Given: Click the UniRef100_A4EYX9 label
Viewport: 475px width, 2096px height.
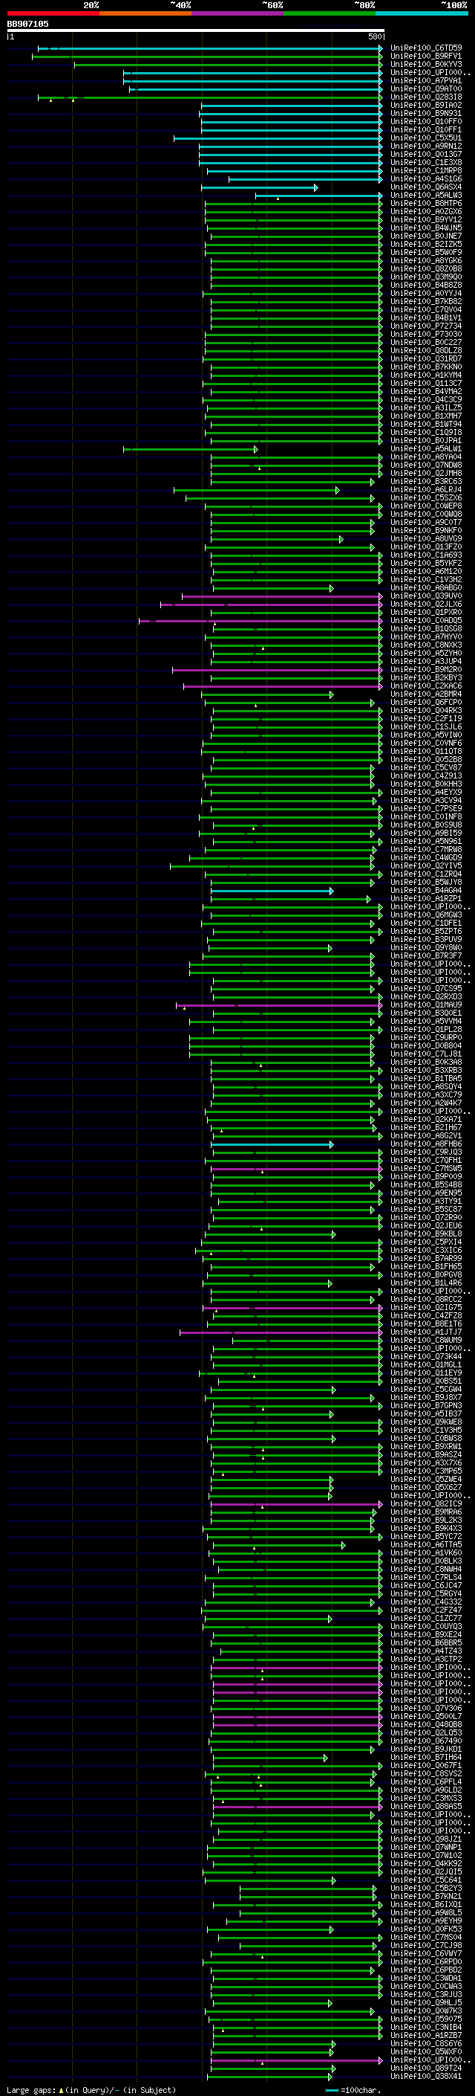Looking at the screenshot, I should click(x=426, y=793).
